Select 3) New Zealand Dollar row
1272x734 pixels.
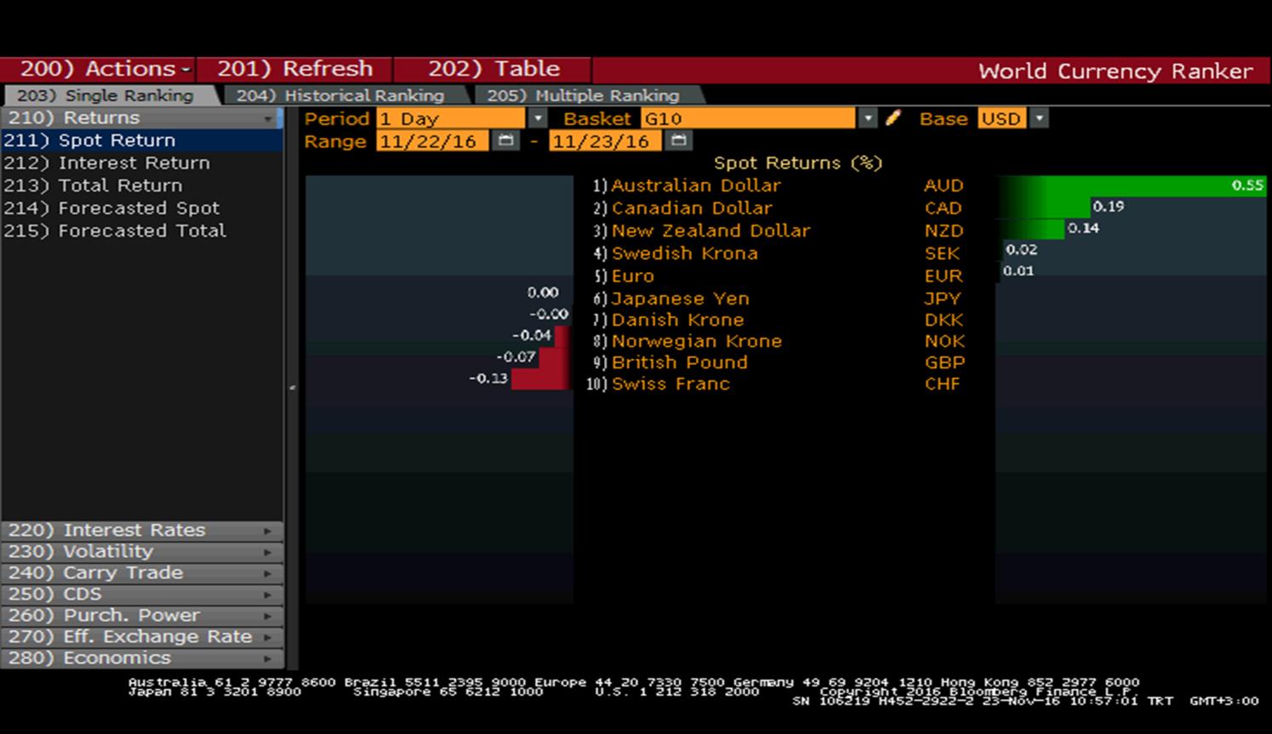tap(701, 230)
